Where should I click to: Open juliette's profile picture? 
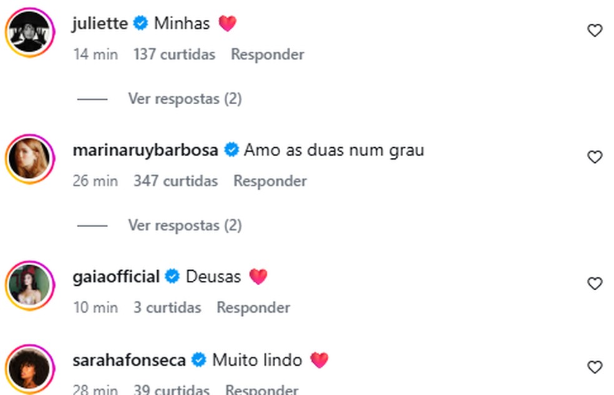point(30,32)
